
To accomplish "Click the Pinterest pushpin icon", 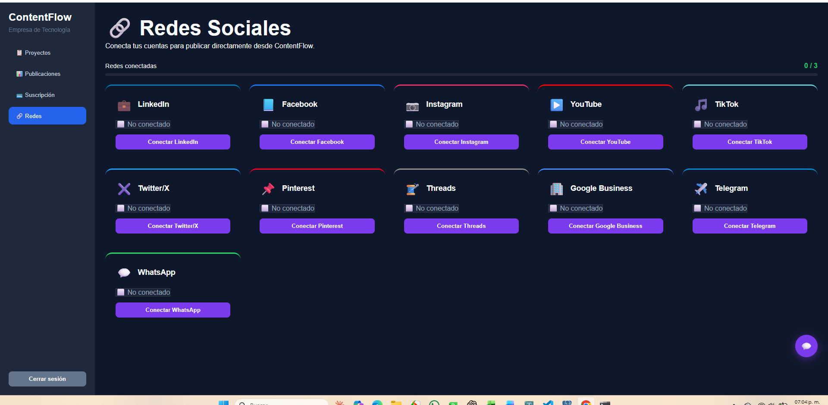I will [268, 189].
